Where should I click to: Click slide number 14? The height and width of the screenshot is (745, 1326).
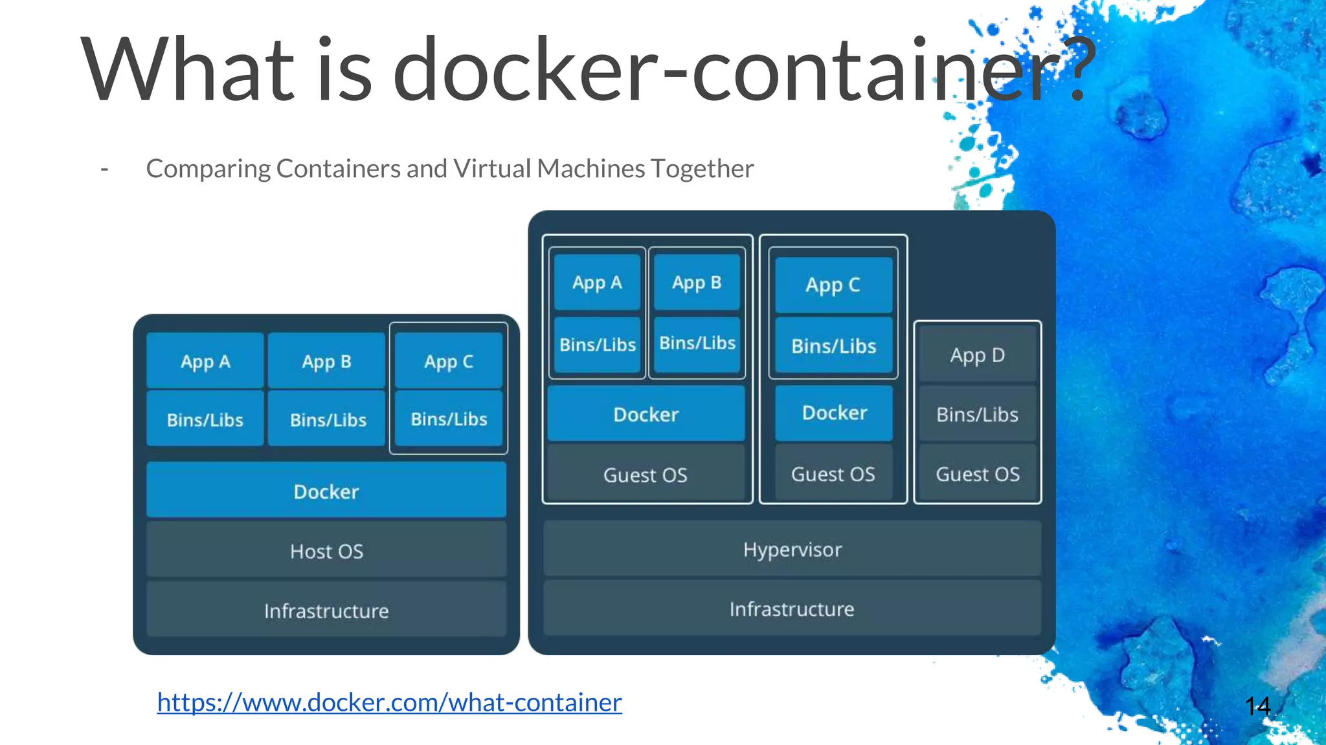[1257, 706]
